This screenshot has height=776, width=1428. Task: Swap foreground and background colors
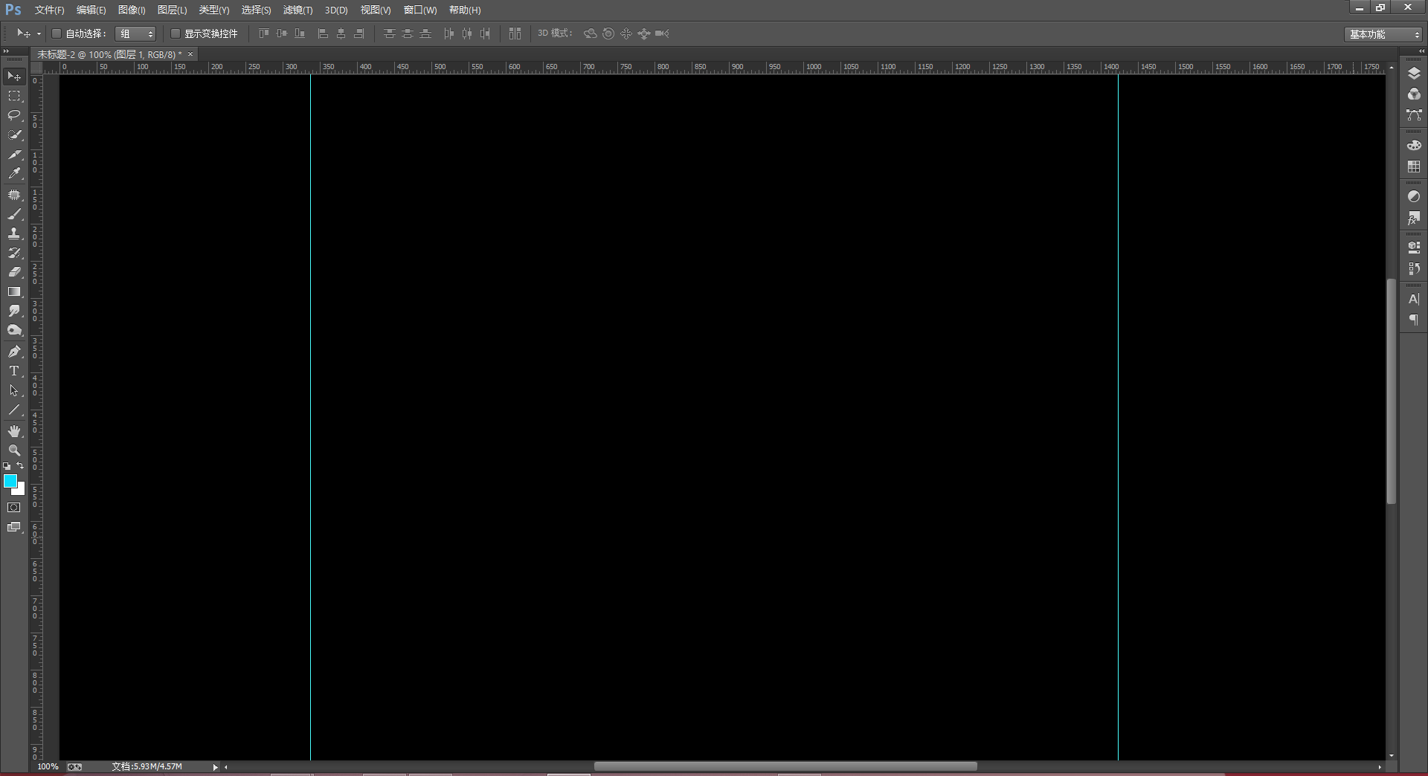pos(21,465)
